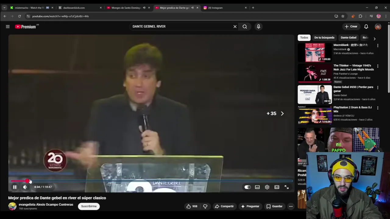
Task: Click the install app icon in address bar
Action: click(336, 16)
